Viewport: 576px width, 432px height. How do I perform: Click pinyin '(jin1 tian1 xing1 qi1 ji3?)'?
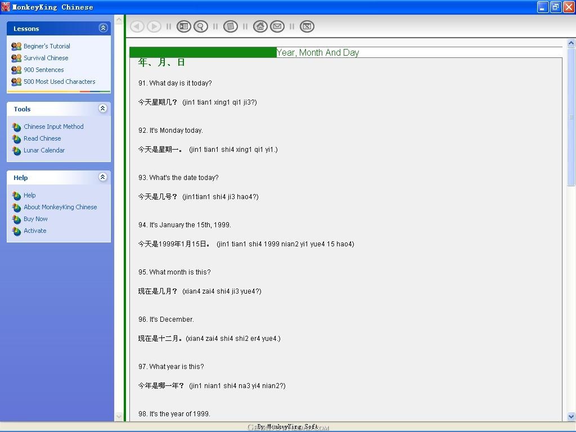220,102
